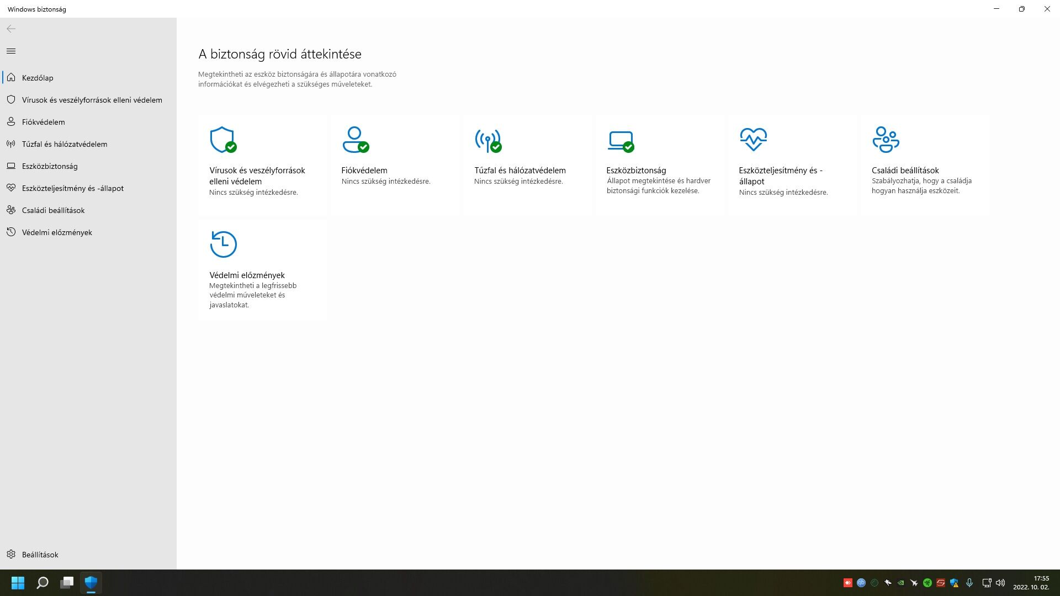Toggle the hamburger navigation menu
Viewport: 1060px width, 596px height.
point(11,51)
